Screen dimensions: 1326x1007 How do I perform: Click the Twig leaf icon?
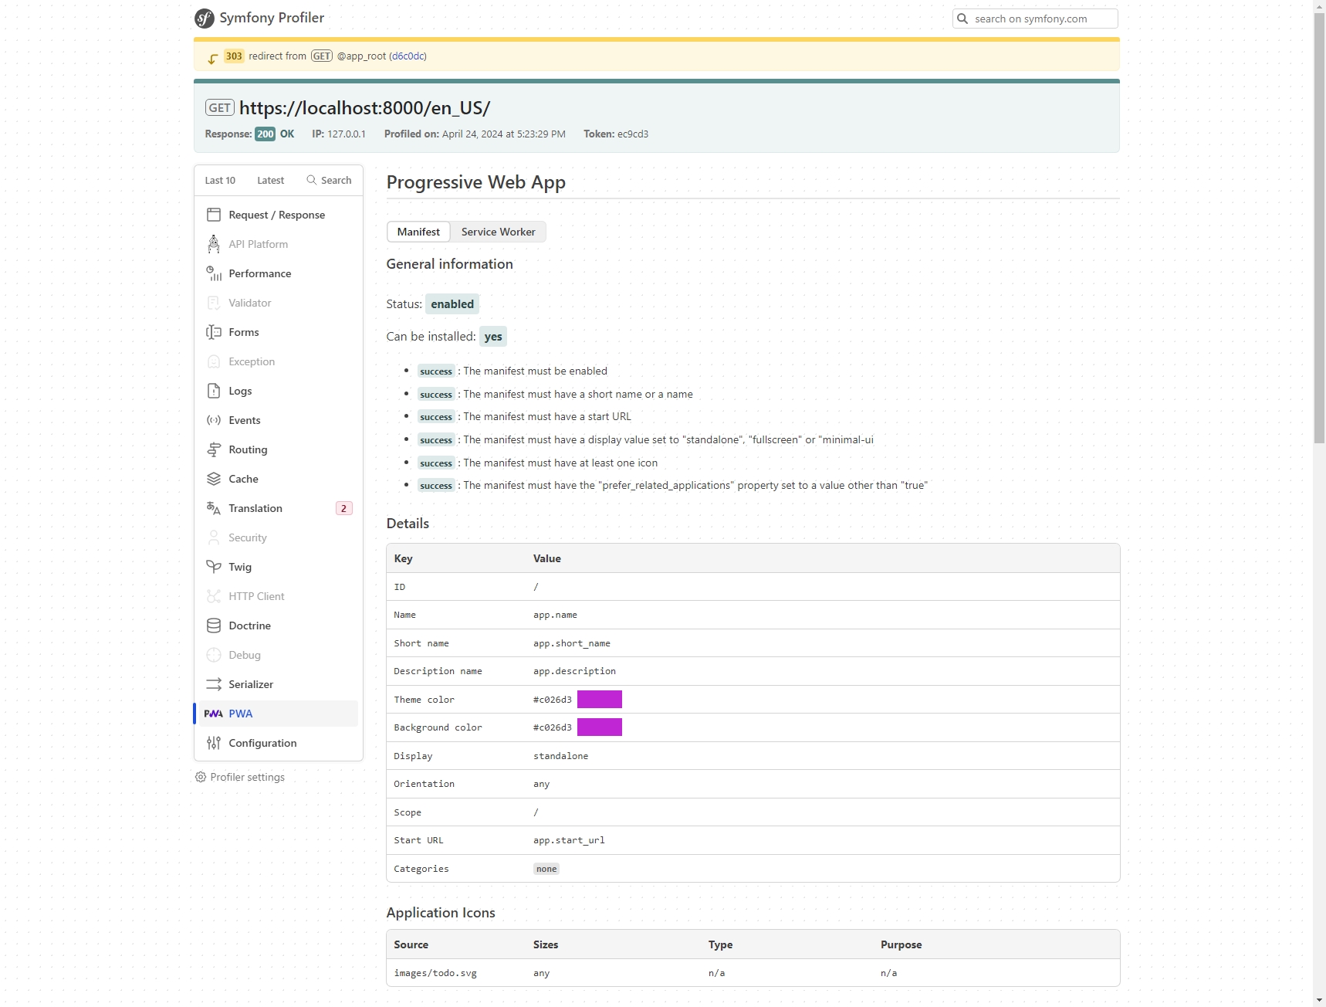pyautogui.click(x=214, y=567)
